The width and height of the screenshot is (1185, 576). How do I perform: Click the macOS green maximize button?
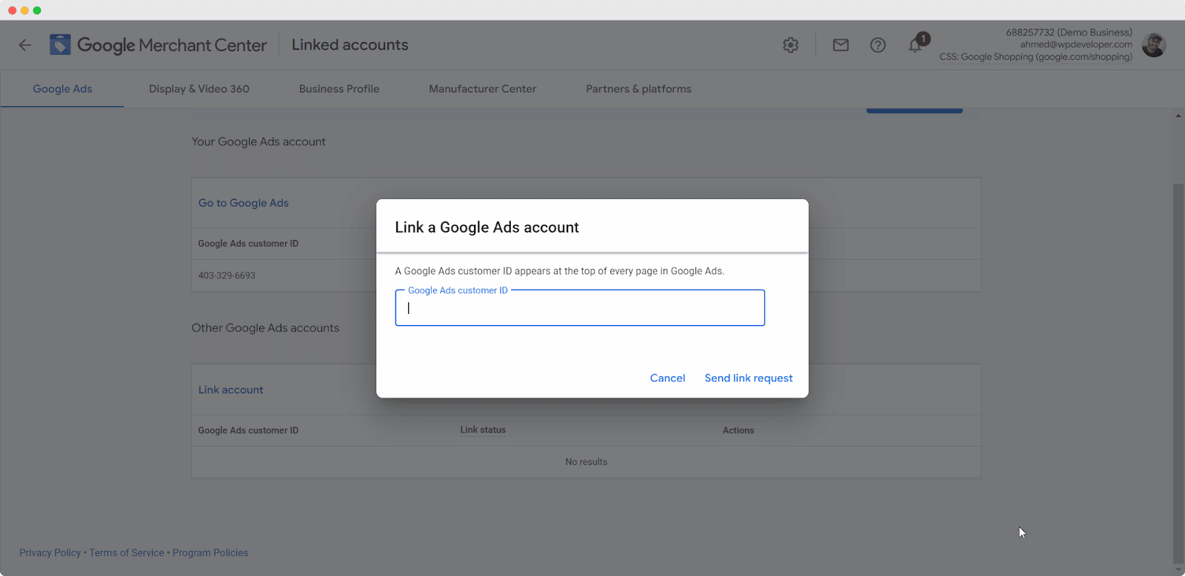click(x=37, y=10)
